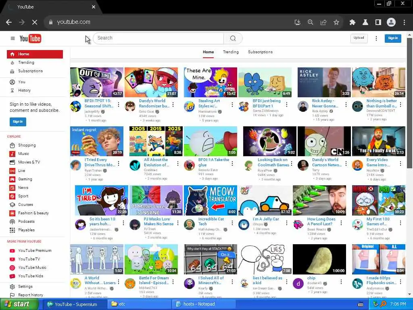Open News in the sidebar

(x=35, y=187)
